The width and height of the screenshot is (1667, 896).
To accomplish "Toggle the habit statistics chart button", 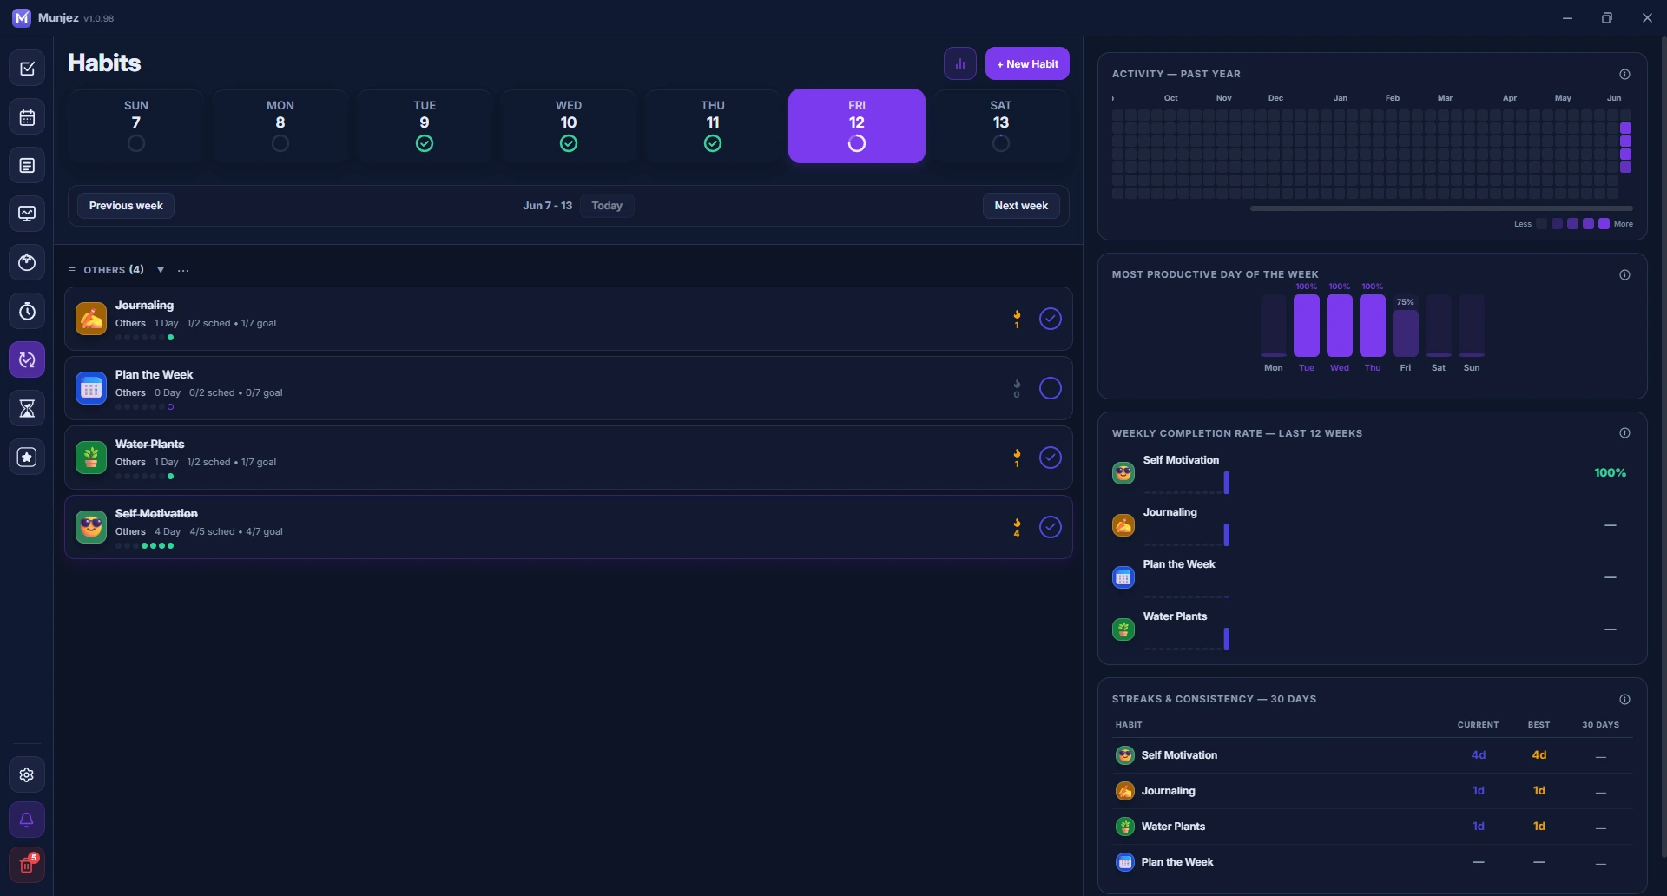I will [x=960, y=63].
